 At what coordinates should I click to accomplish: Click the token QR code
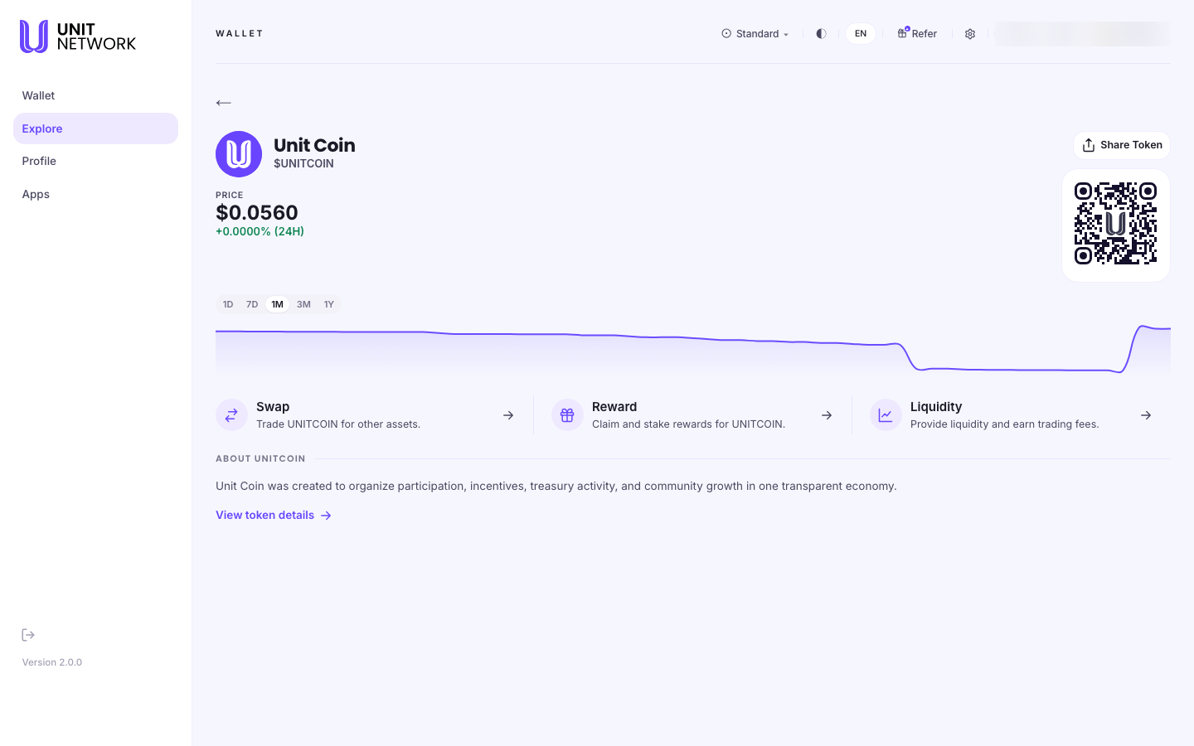point(1116,224)
